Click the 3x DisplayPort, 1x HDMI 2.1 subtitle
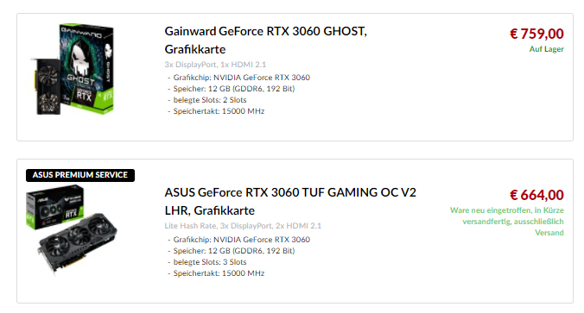Image resolution: width=584 pixels, height=313 pixels. (215, 65)
